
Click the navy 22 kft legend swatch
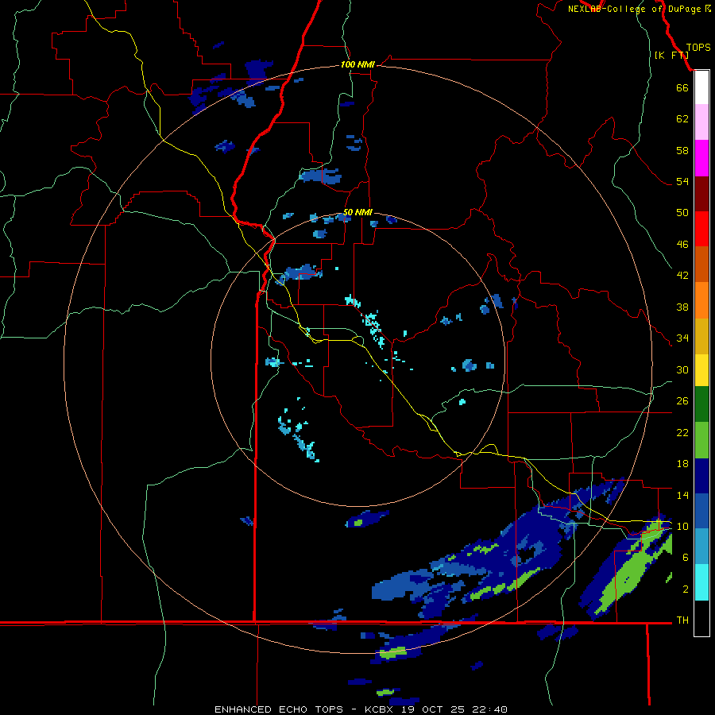(x=701, y=476)
